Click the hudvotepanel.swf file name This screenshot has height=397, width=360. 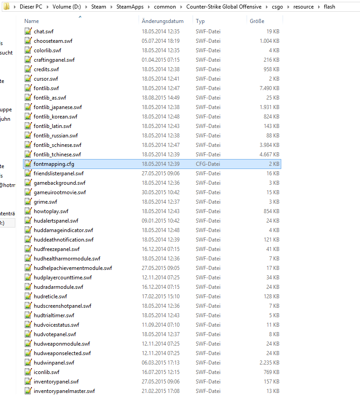[x=55, y=334]
